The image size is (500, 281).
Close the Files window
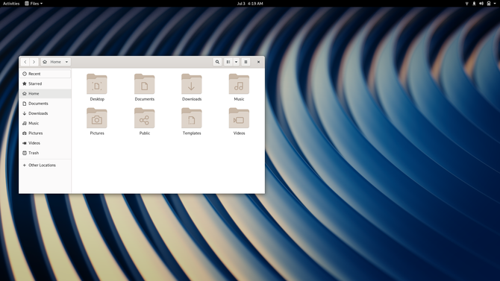pyautogui.click(x=259, y=62)
